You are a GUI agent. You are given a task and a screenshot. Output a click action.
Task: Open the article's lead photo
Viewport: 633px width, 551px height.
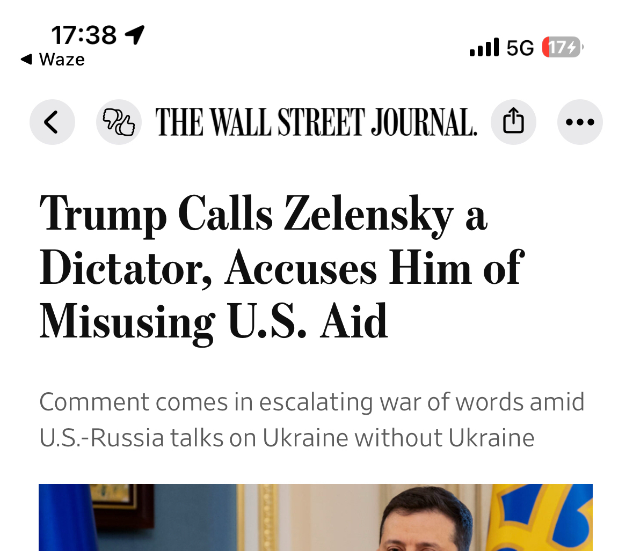tap(316, 518)
